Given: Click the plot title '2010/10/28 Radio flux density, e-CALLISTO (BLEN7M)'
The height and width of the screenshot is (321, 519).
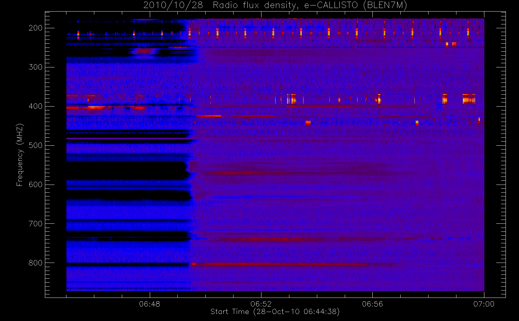Looking at the screenshot, I should pyautogui.click(x=275, y=5).
